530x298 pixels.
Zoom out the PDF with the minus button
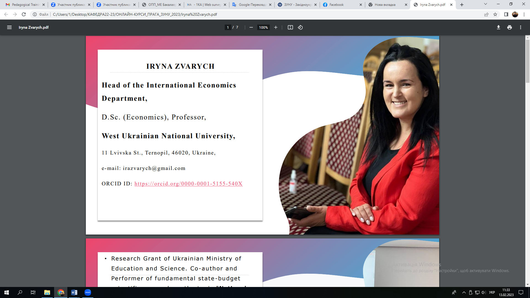point(251,27)
